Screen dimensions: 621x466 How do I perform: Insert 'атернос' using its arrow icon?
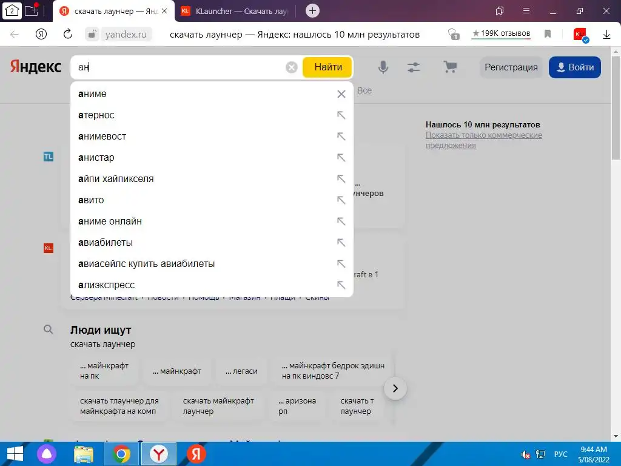tap(341, 115)
